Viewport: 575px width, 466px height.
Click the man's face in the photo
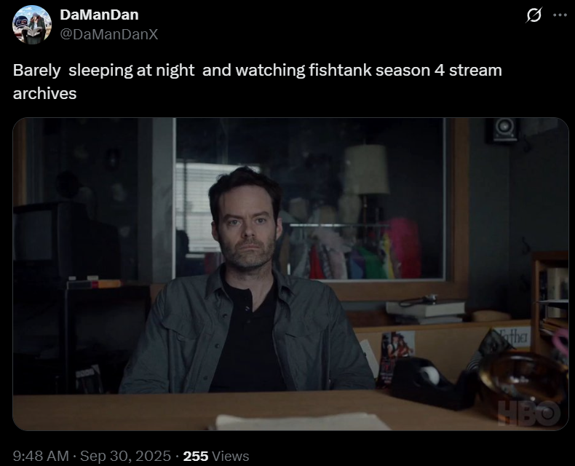click(247, 228)
